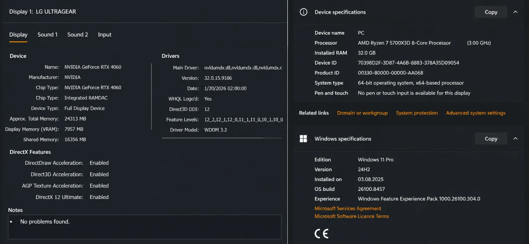Select the manufacturer value 'NVIDIA'
Image resolution: width=529 pixels, height=244 pixels.
tap(72, 77)
